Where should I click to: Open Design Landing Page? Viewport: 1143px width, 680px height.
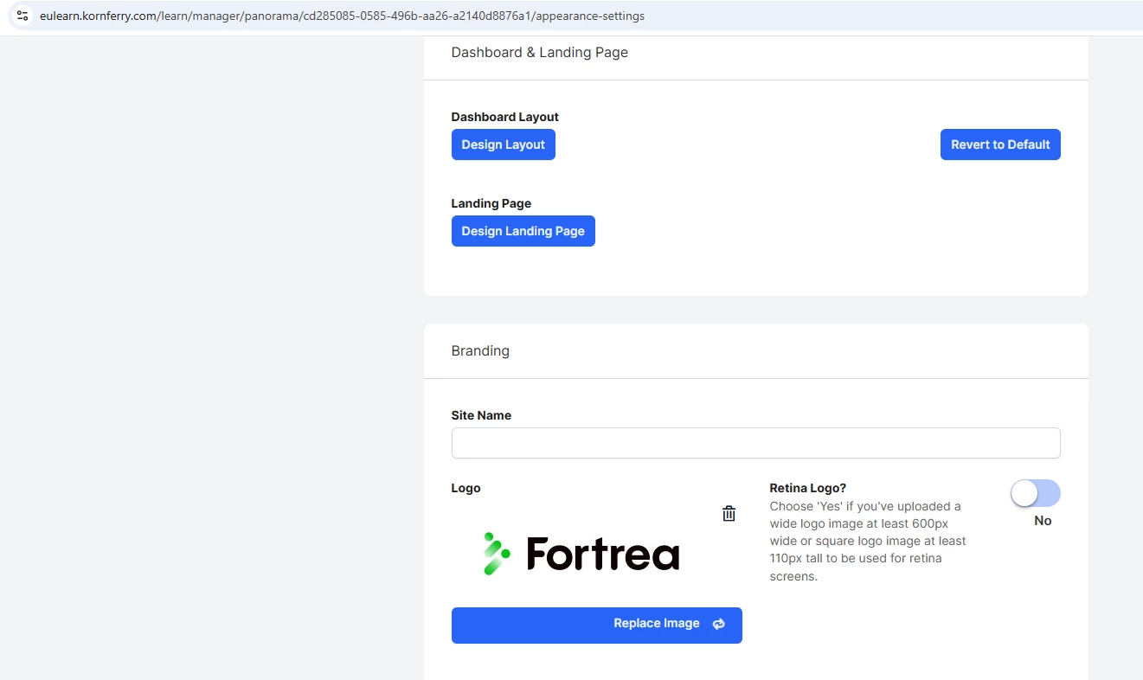(523, 231)
